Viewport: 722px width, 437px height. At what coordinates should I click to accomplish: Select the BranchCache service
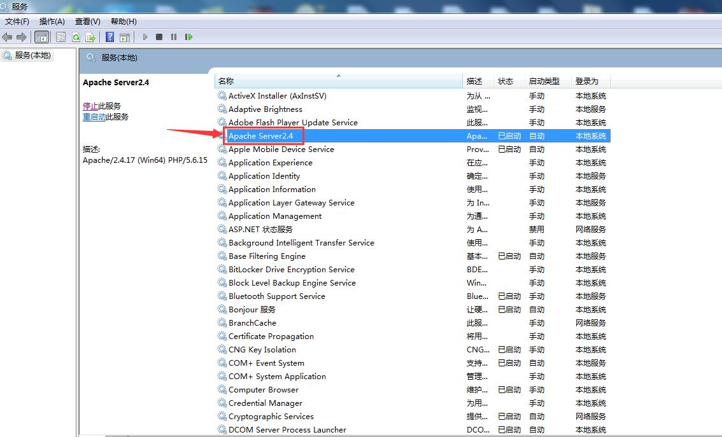point(413,323)
